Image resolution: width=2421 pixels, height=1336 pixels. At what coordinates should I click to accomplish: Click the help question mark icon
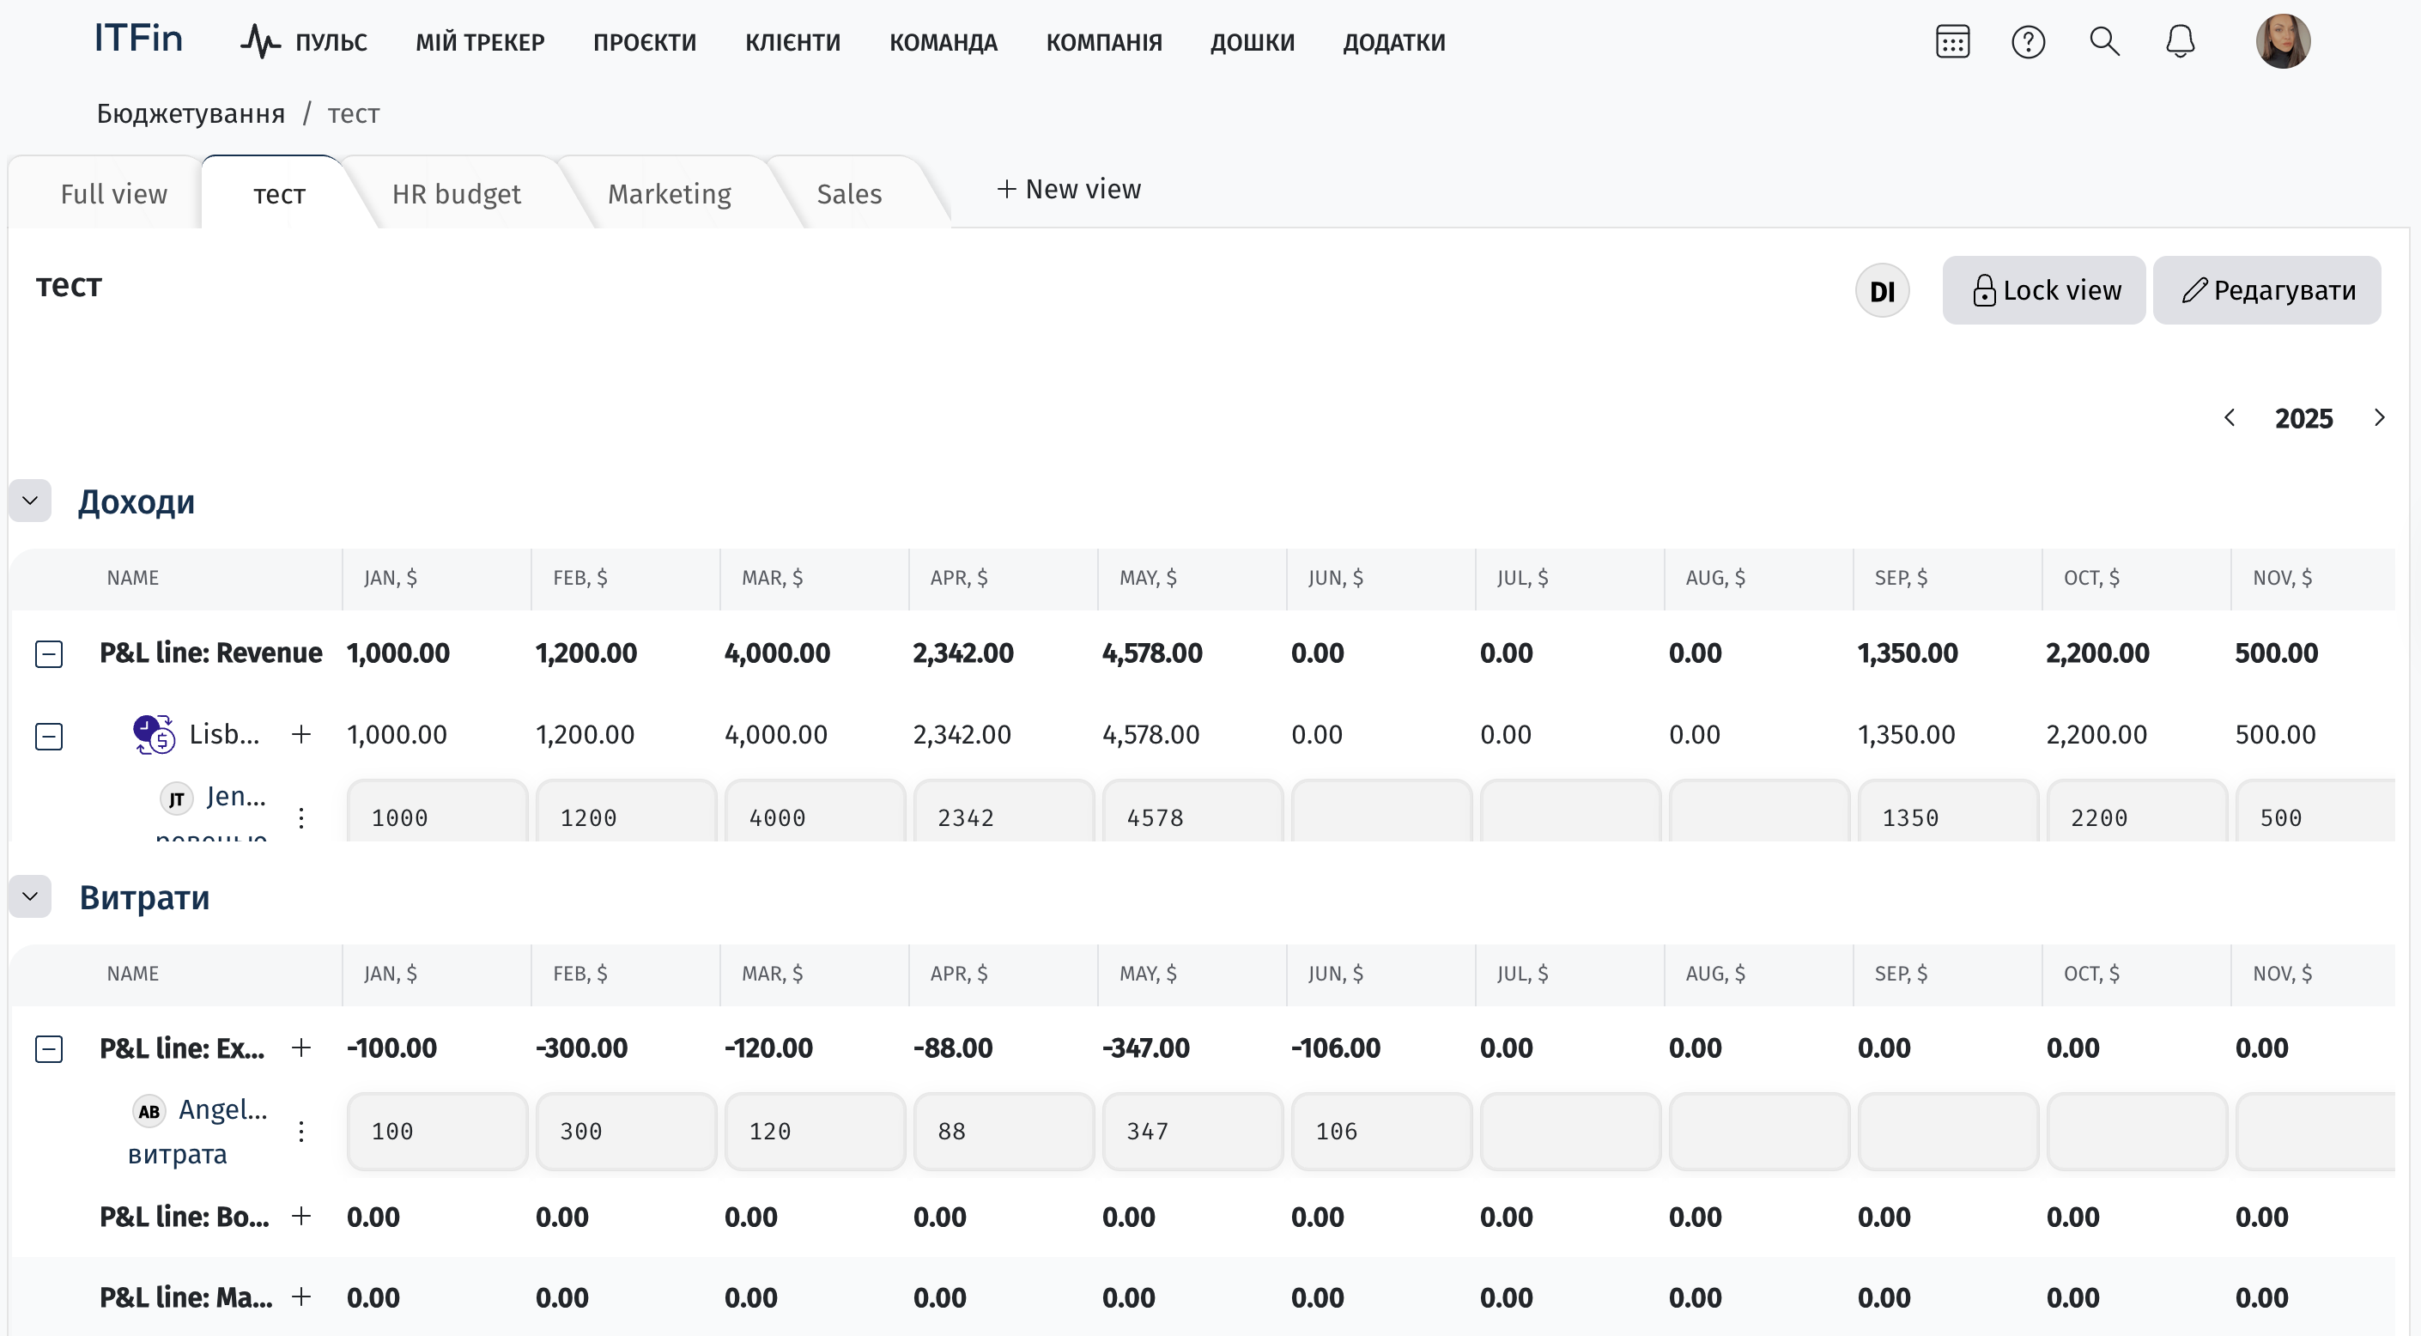(x=2028, y=41)
